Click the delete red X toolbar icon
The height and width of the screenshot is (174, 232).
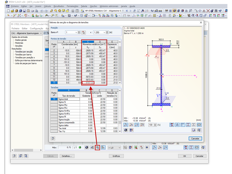pyautogui.click(x=208, y=11)
